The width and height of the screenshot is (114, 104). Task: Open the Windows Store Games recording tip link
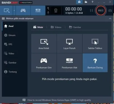tap(59, 100)
